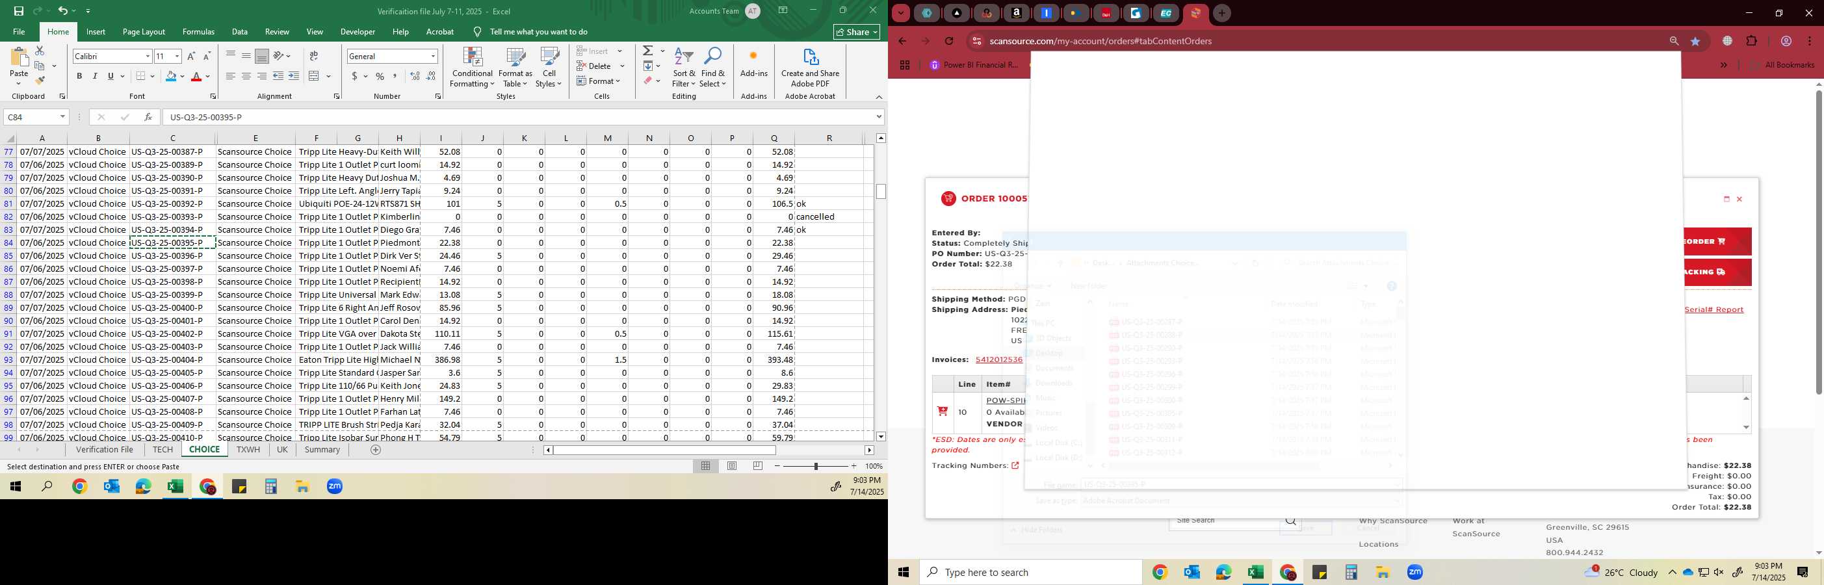The width and height of the screenshot is (1824, 585).
Task: Open the Sort & Filter dropdown
Action: pos(684,68)
